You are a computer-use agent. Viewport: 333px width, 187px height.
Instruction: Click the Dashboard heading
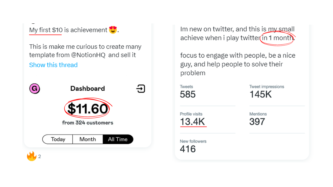tap(88, 89)
